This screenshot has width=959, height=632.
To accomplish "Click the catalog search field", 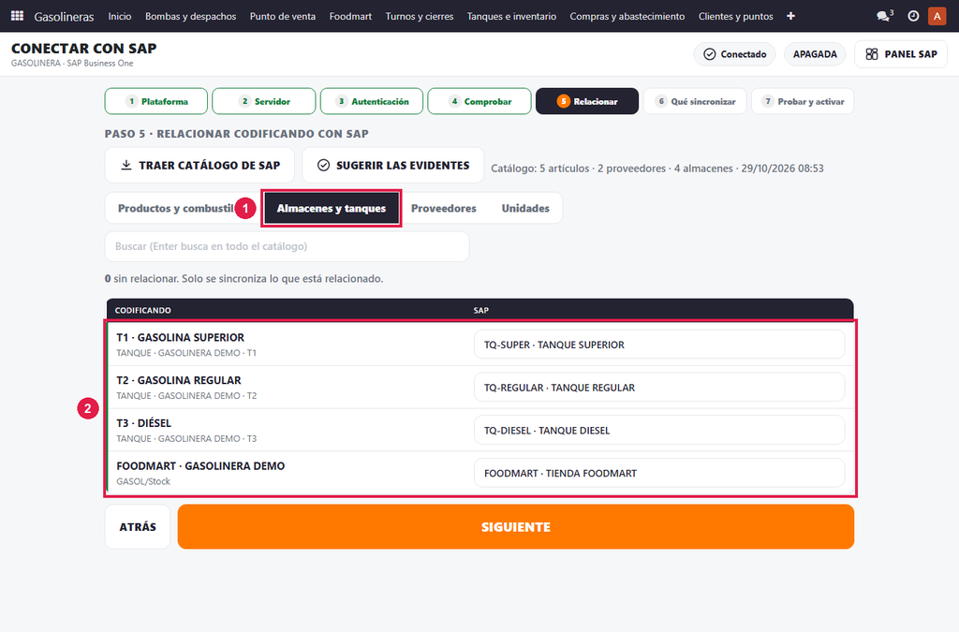I will click(287, 246).
